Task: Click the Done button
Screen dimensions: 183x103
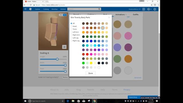Action: click(x=91, y=73)
